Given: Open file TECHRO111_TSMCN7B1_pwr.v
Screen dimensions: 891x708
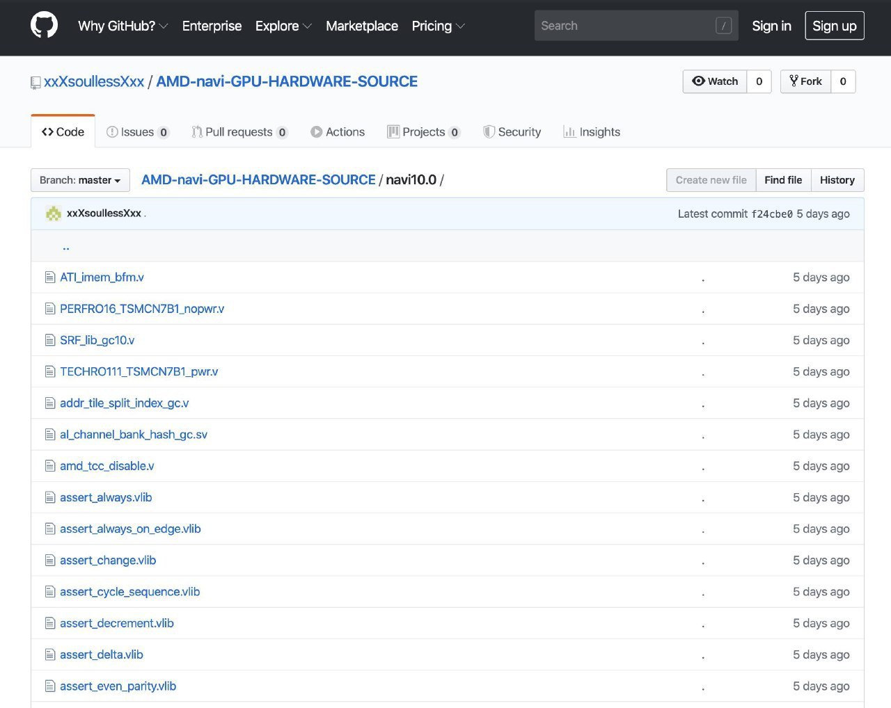Looking at the screenshot, I should pyautogui.click(x=139, y=371).
